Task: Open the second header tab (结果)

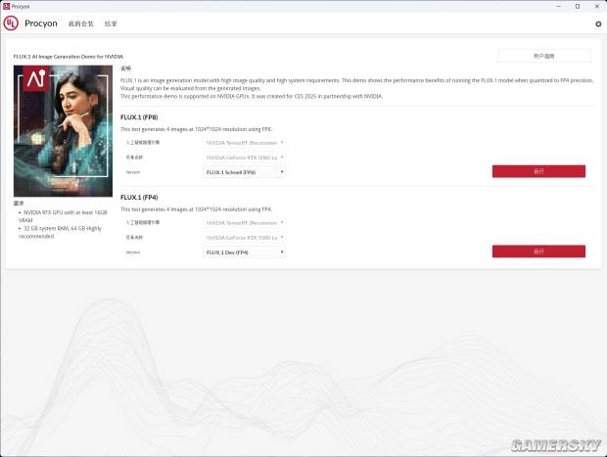Action: tap(111, 23)
